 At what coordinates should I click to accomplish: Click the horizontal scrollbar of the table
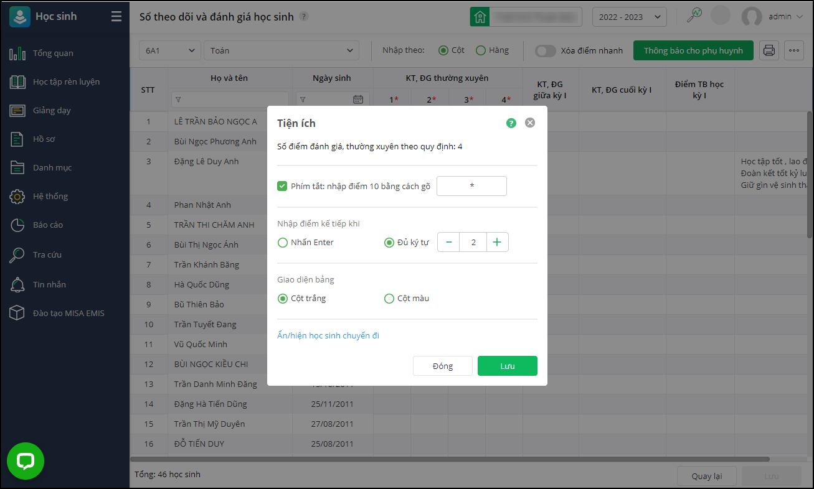(448, 460)
